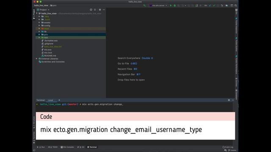This screenshot has height=152, width=271.
Task: Select the mix.exs file
Action: (47, 50)
